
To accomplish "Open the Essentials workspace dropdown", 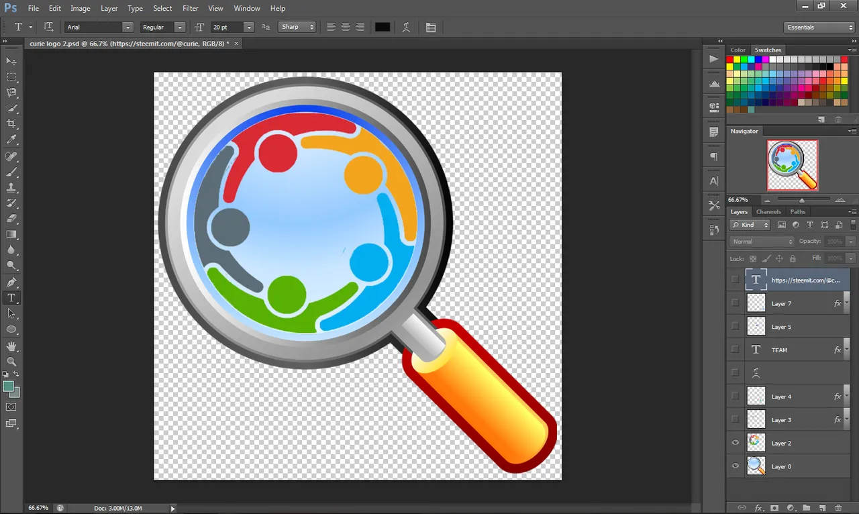I will 819,28.
